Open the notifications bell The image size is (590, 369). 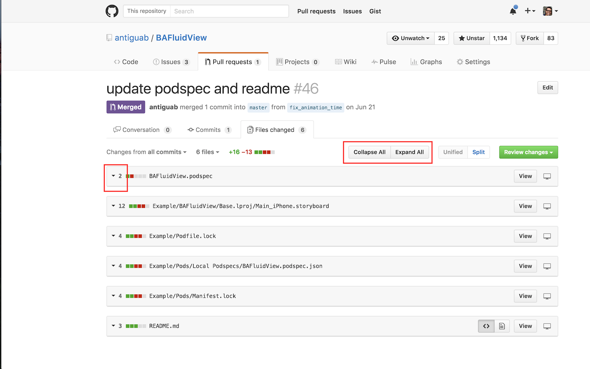513,11
